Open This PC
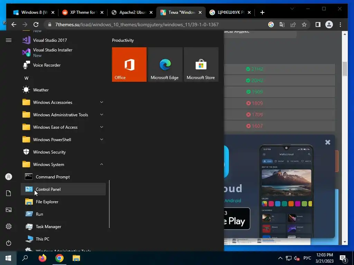 [63, 239]
